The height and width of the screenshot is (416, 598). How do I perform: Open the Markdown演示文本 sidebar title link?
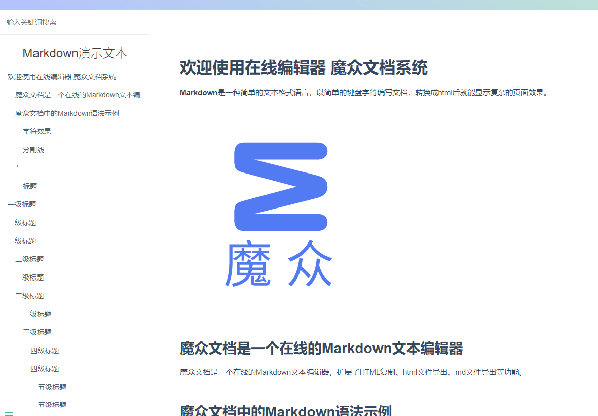[x=75, y=53]
